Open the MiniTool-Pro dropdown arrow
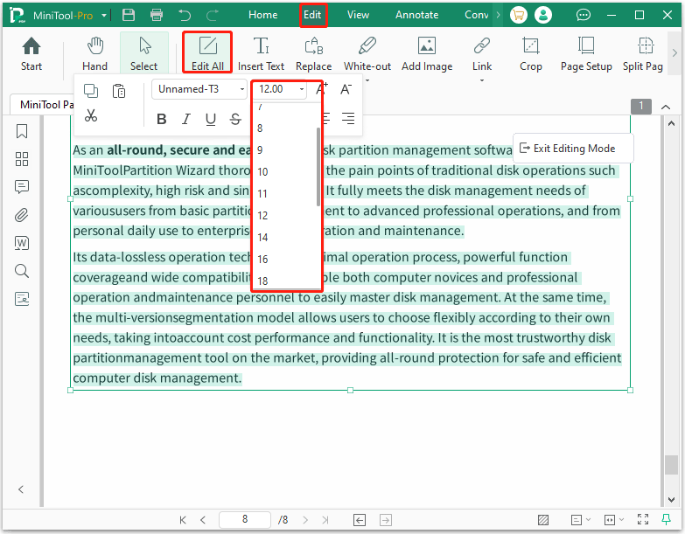 [104, 15]
